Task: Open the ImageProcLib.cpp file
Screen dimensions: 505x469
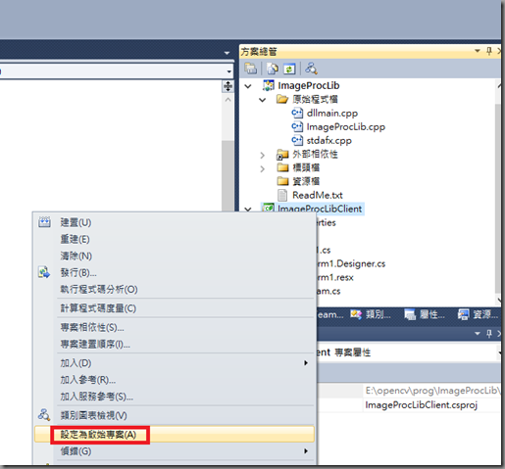Action: click(x=346, y=127)
